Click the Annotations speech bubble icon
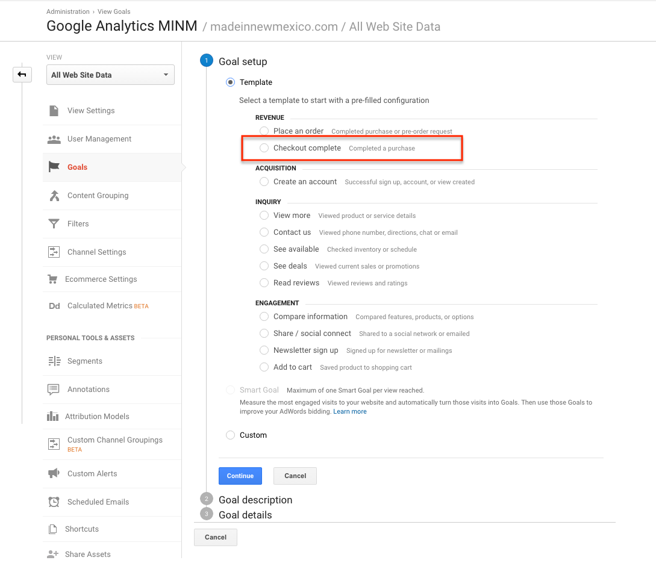The width and height of the screenshot is (656, 569). (54, 390)
